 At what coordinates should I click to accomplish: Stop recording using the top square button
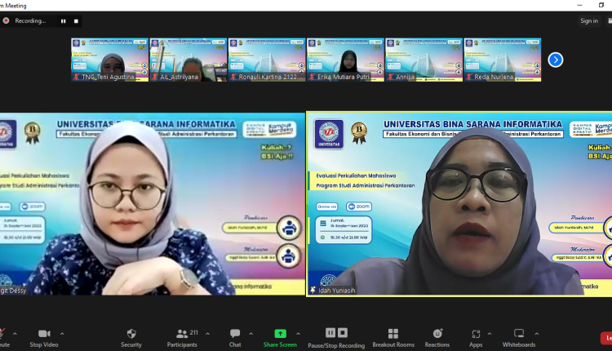tap(76, 21)
